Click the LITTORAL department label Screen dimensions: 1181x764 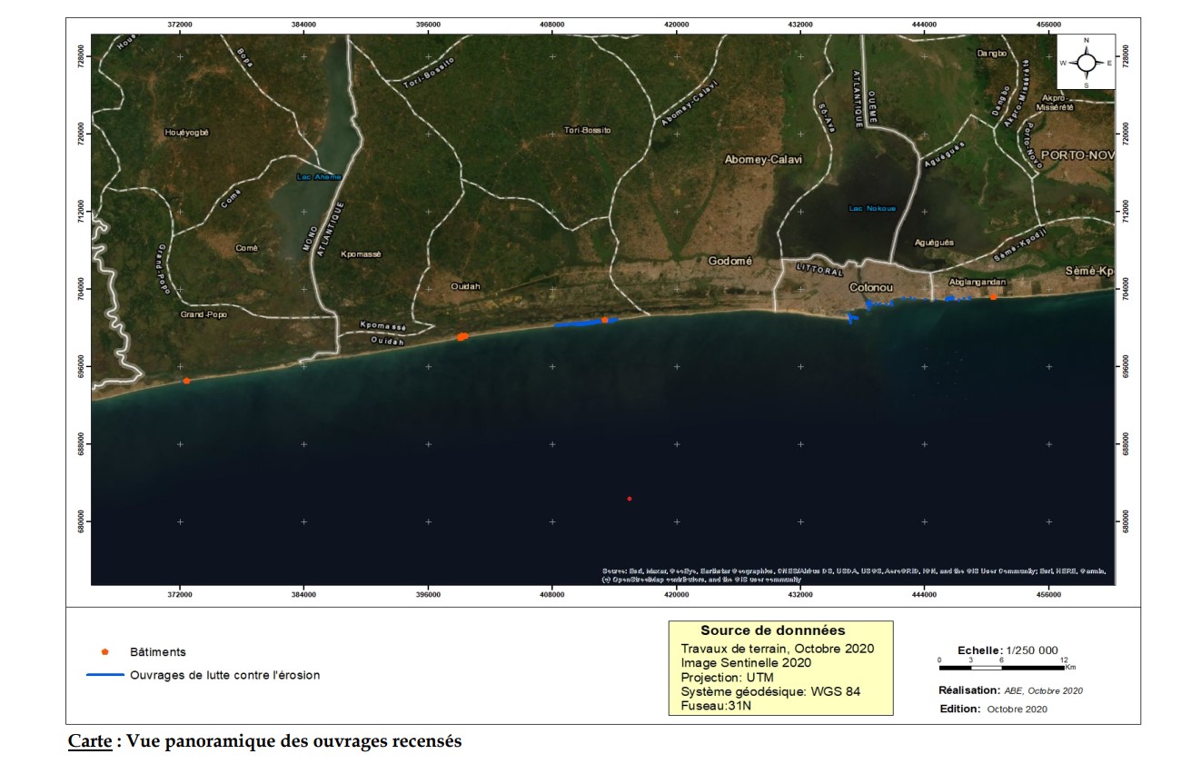819,270
